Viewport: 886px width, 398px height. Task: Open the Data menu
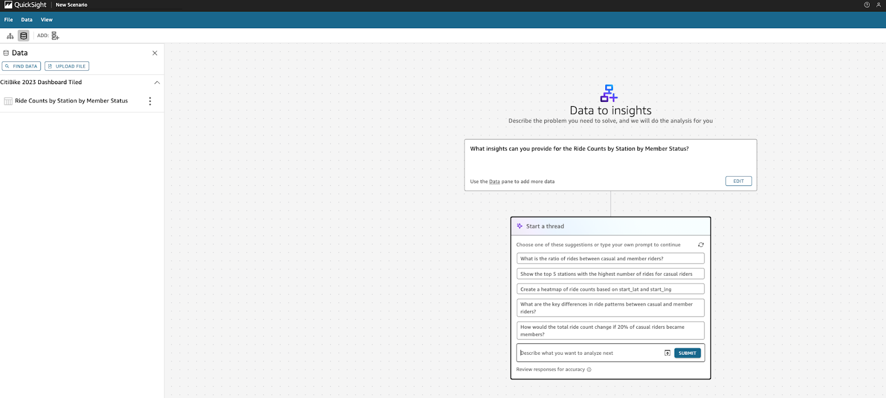click(27, 19)
